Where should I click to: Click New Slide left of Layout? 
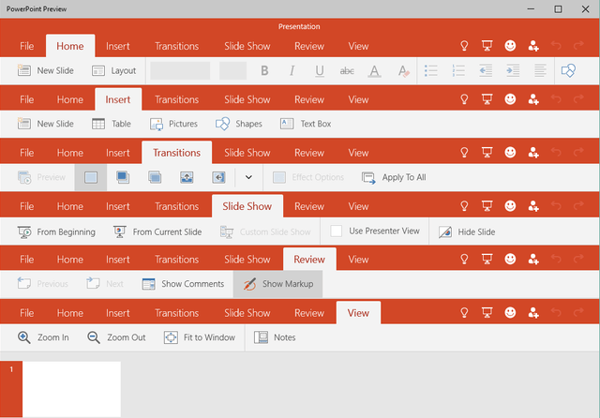(46, 70)
